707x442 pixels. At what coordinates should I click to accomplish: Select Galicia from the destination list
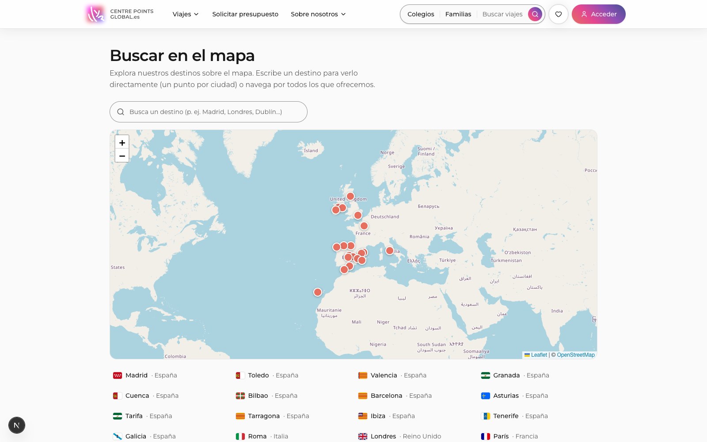point(144,436)
